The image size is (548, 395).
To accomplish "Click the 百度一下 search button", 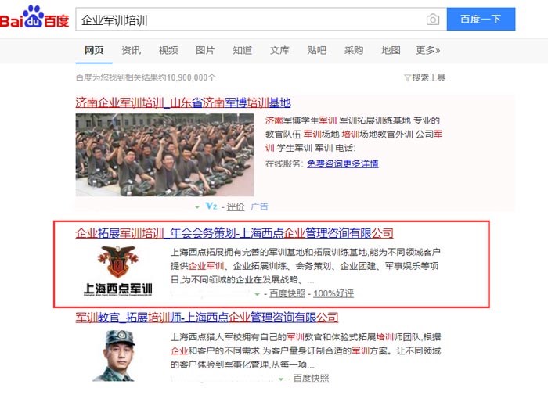I will pos(481,19).
